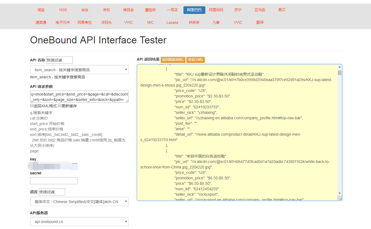Switch to the 网易考拉 tab
The width and height of the screenshot is (371, 229).
(85, 22)
